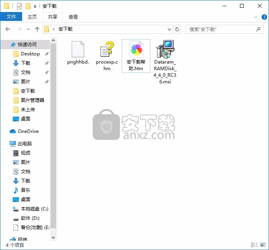Image resolution: width=269 pixels, height=250 pixels.
Task: Click the properties checkmark icon in title bar
Action: point(19,6)
